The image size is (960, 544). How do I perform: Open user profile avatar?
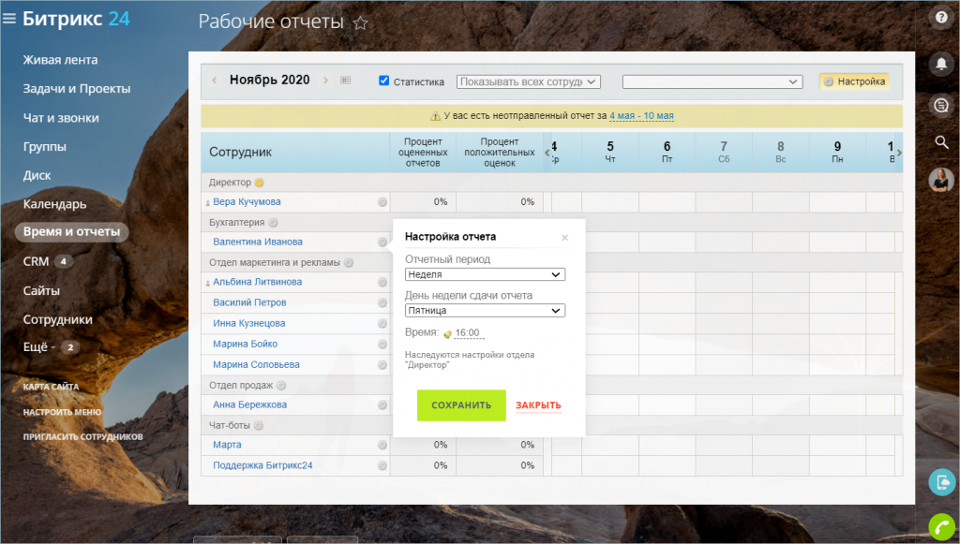point(941,181)
